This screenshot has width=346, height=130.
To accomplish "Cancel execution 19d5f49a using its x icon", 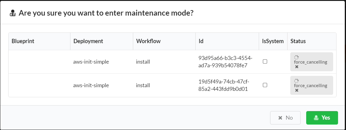I will click(x=297, y=90).
